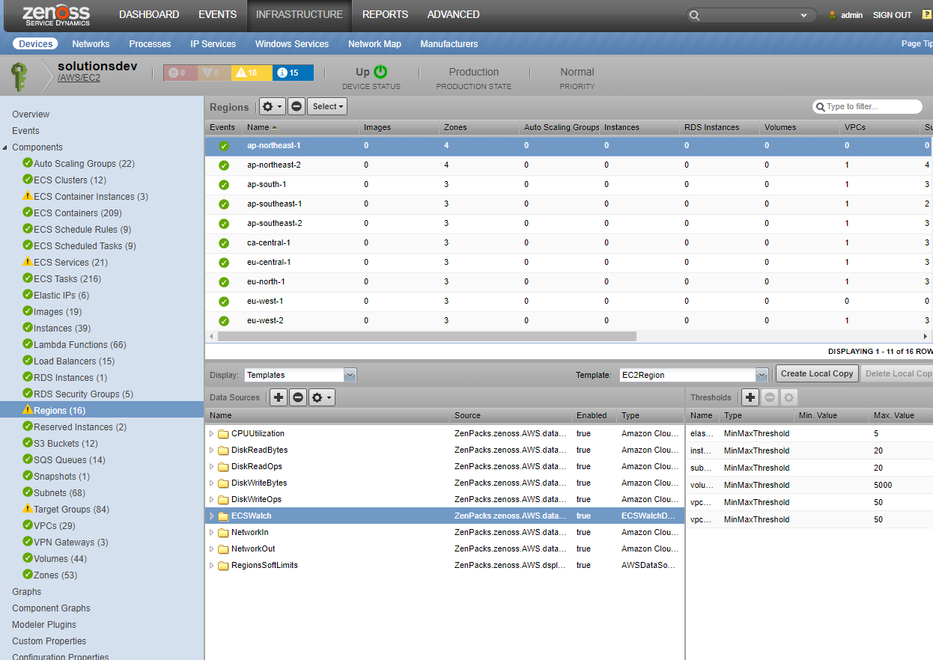Screen dimensions: 933x660
Task: Open the header search options dropdown arrow
Action: point(805,15)
